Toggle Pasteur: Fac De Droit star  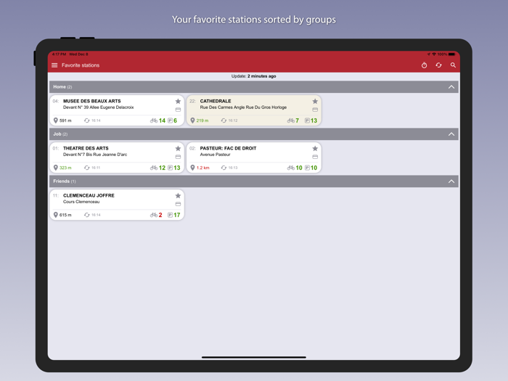click(315, 148)
